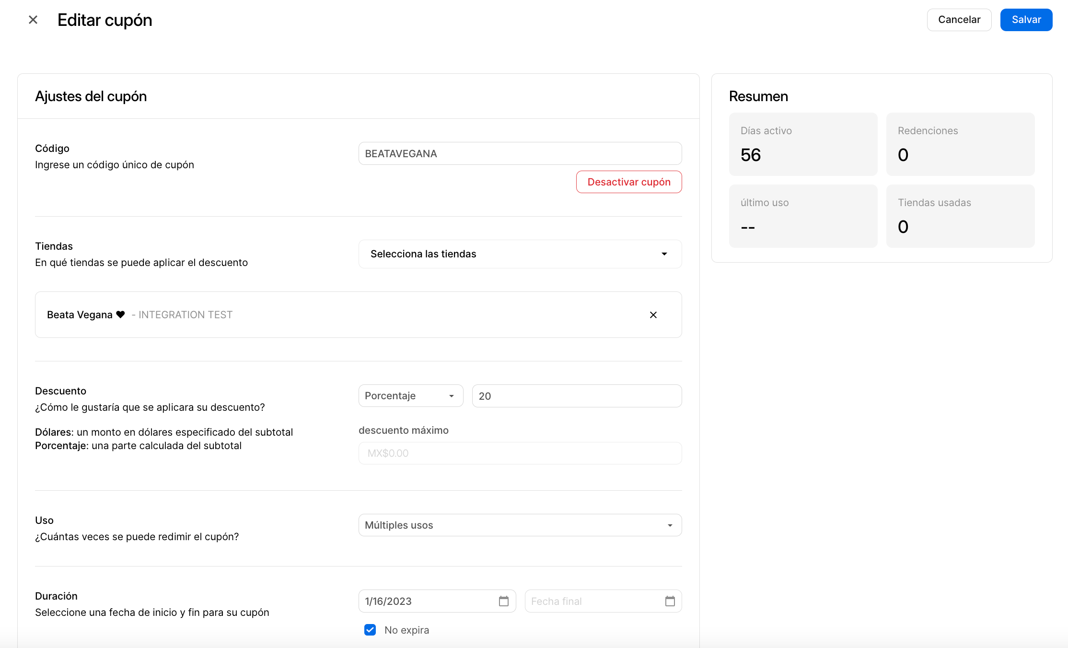The width and height of the screenshot is (1068, 648).
Task: Open the start date calendar picker
Action: pyautogui.click(x=503, y=601)
